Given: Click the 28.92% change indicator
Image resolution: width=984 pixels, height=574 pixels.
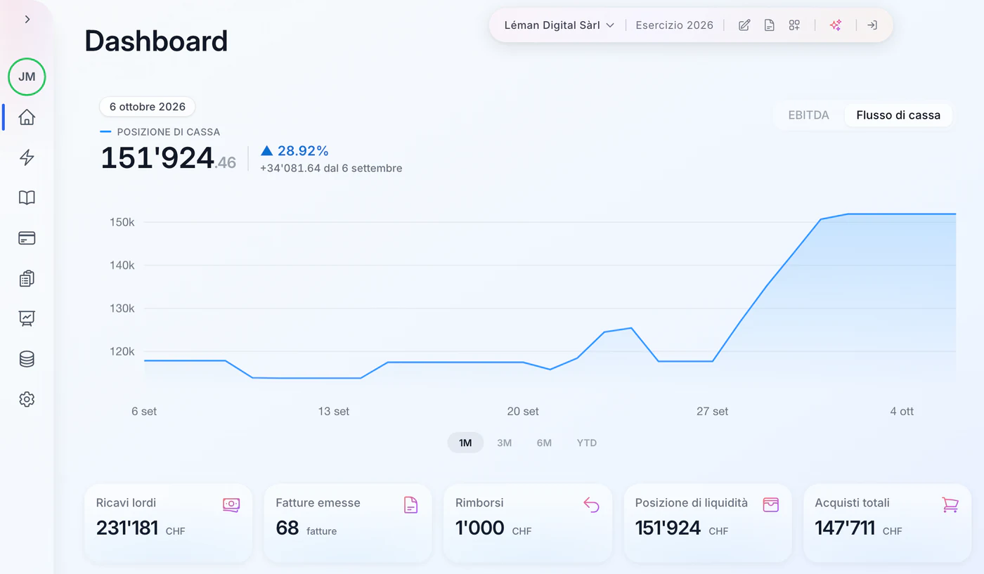Looking at the screenshot, I should (x=294, y=150).
